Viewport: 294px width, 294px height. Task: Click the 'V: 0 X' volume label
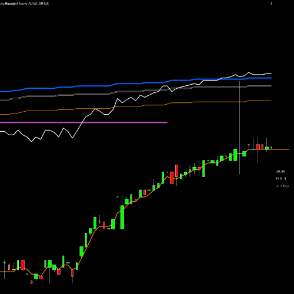coord(281,179)
